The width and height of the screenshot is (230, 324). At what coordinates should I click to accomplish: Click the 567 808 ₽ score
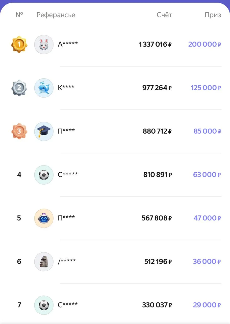pyautogui.click(x=157, y=218)
